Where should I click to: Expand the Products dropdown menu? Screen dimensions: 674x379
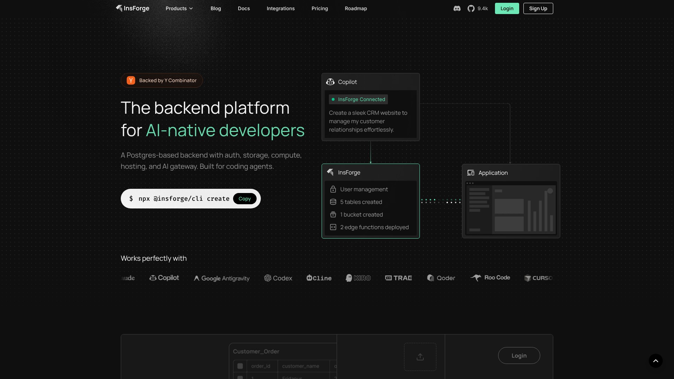tap(179, 8)
